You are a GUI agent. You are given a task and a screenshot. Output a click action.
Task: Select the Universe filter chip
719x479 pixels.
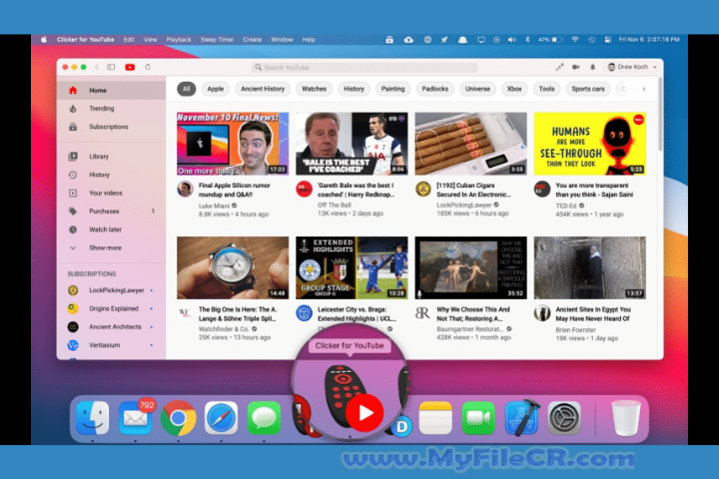(x=477, y=89)
